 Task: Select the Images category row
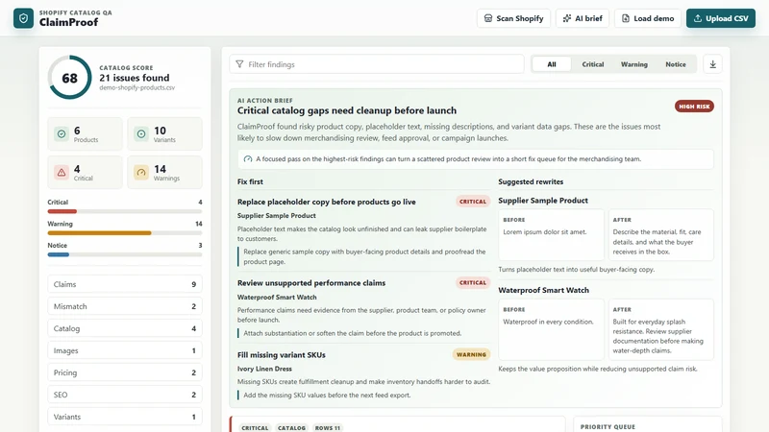click(125, 350)
